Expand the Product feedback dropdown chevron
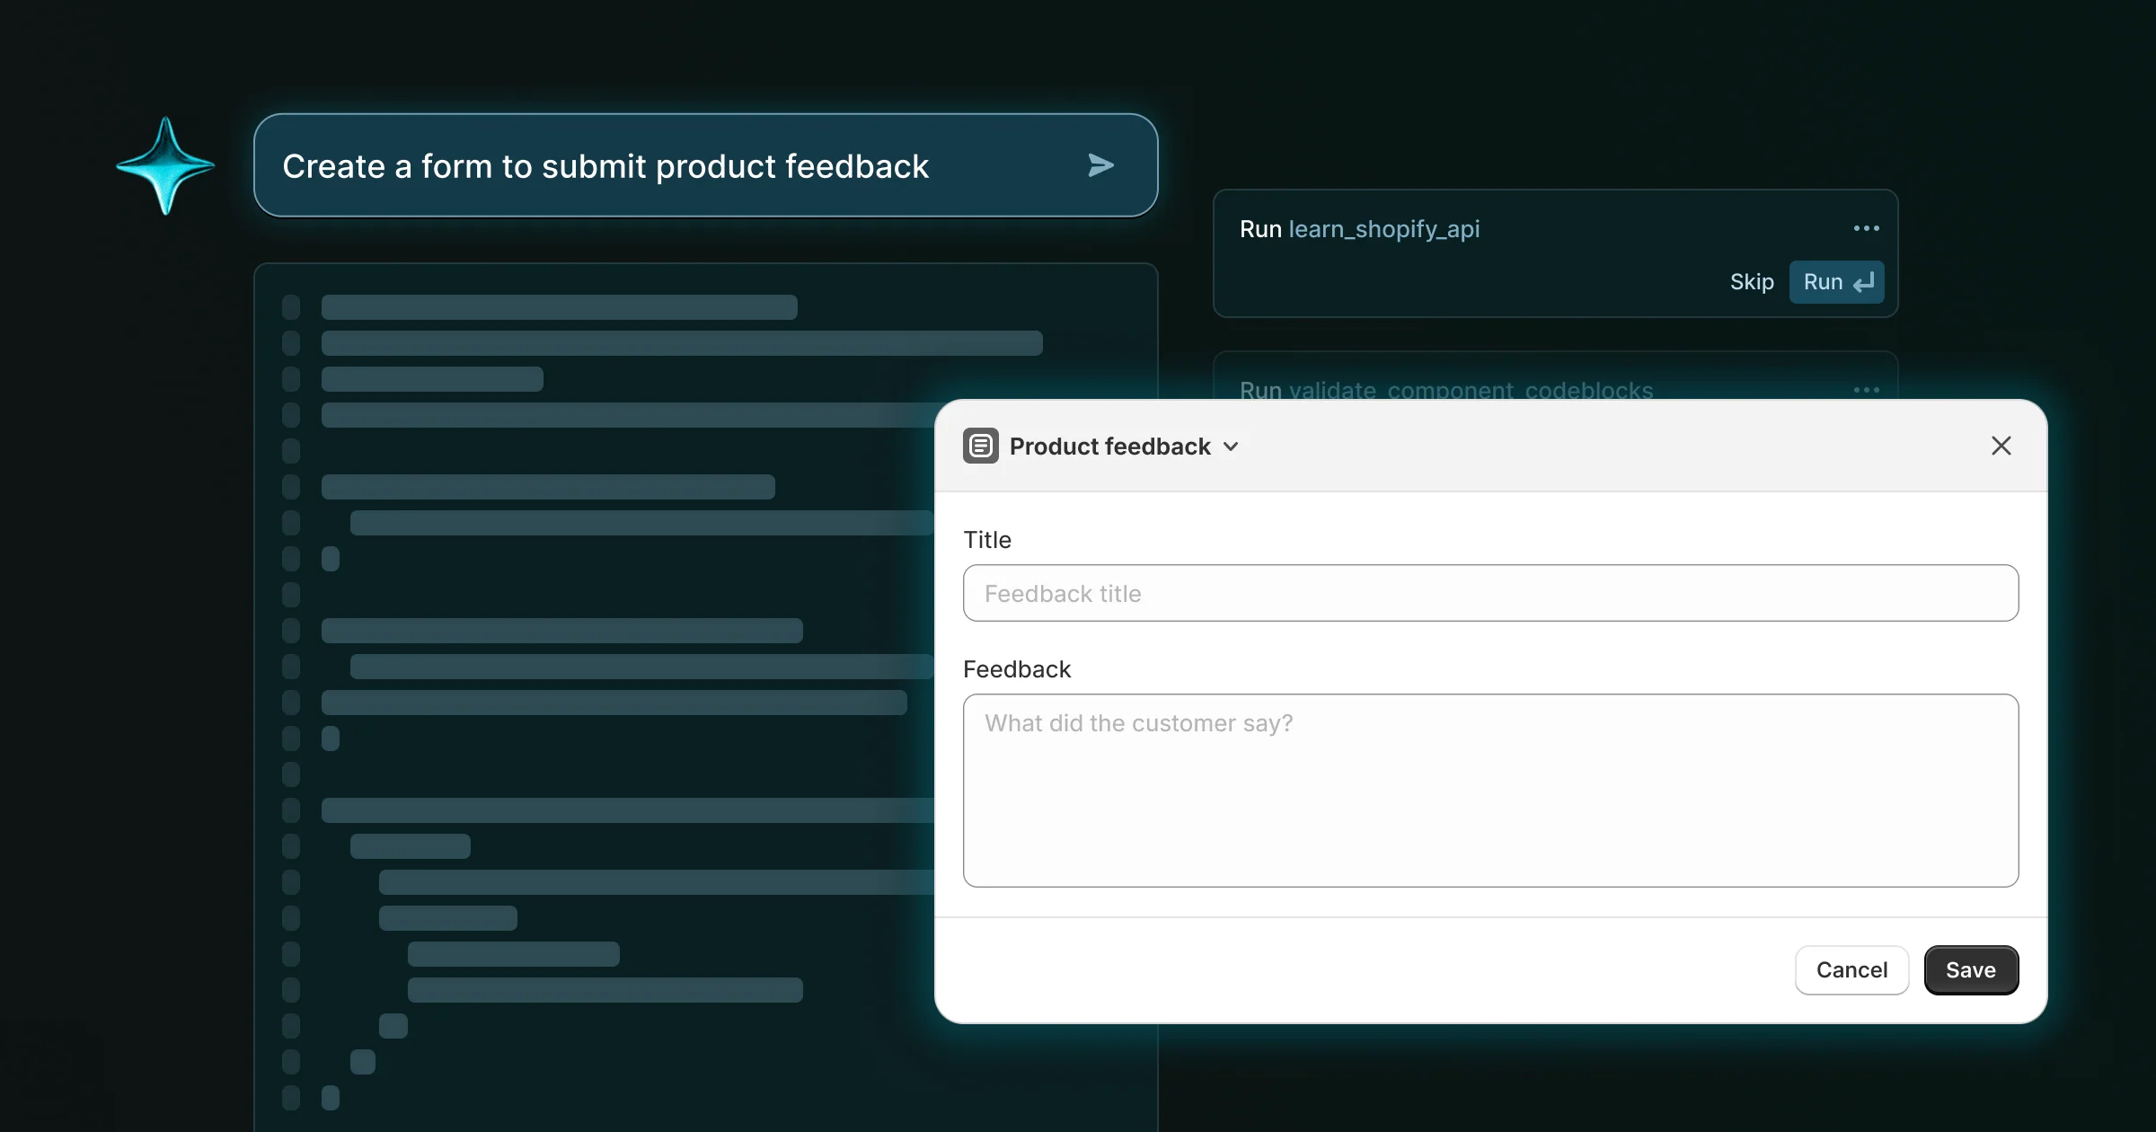2156x1132 pixels. (x=1231, y=447)
